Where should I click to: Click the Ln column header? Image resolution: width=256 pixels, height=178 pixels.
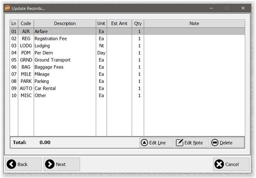pos(14,23)
